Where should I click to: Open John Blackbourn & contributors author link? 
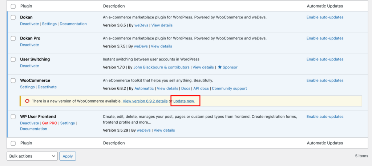(161, 67)
